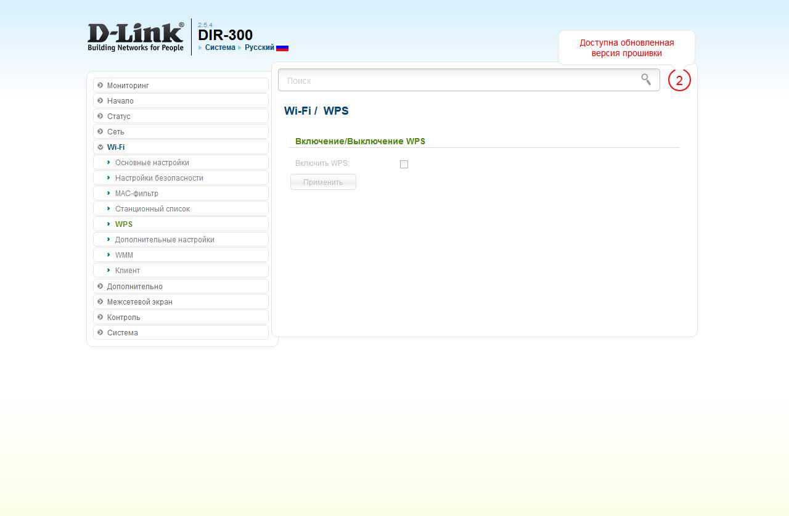Collapse the Wi-Fi menu section
The height and width of the screenshot is (516, 789).
(x=181, y=147)
